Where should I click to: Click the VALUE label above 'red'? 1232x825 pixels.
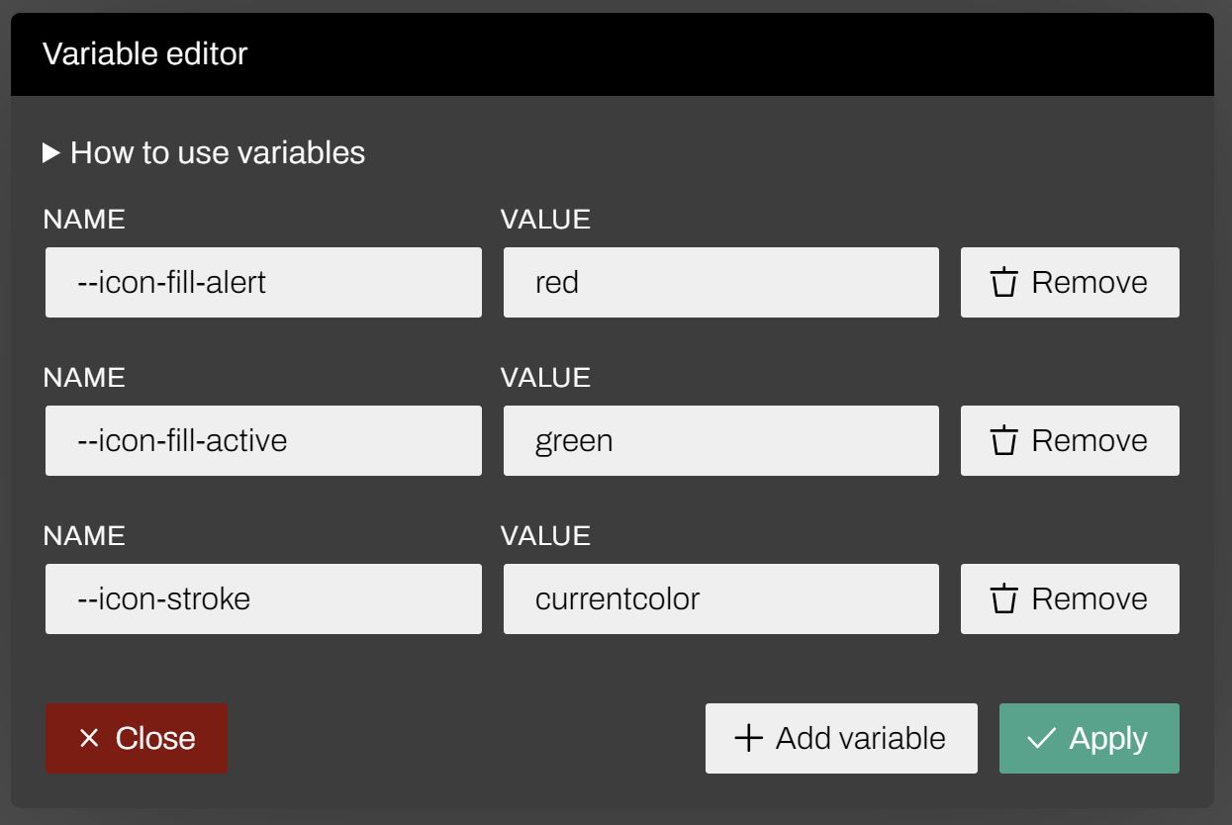[x=545, y=219]
